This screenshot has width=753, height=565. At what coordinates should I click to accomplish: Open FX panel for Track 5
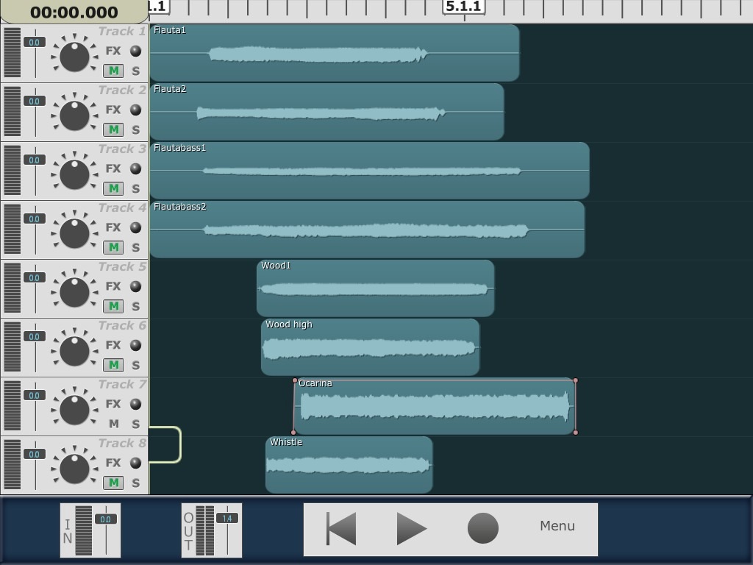[113, 286]
